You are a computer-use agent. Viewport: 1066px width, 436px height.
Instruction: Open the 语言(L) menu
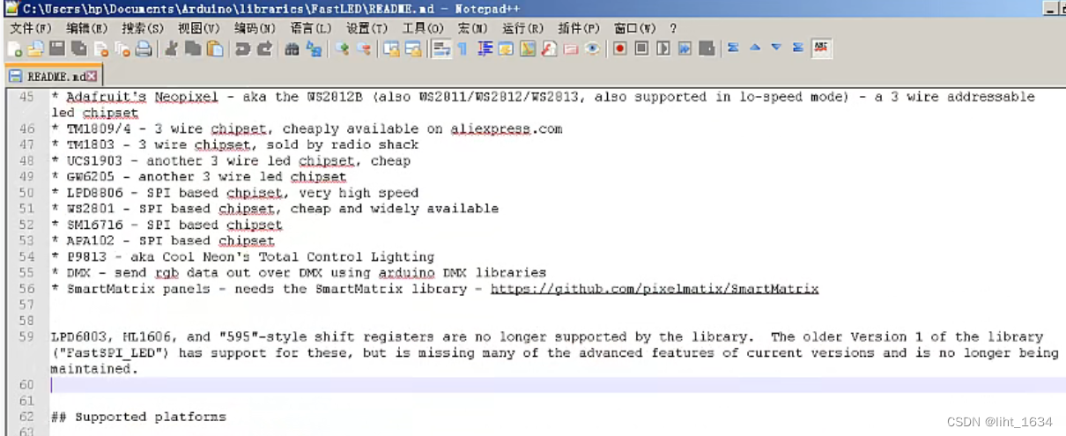click(310, 28)
